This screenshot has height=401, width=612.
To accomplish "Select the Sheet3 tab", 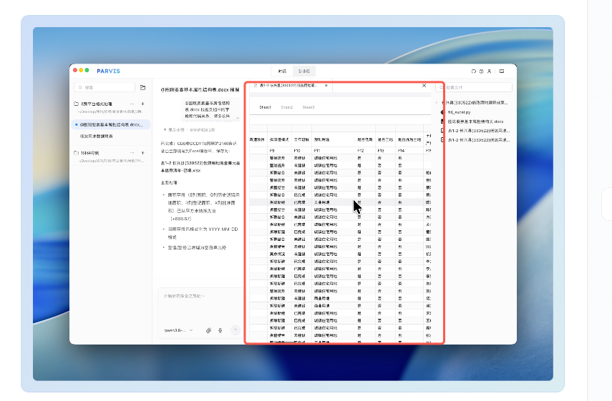I will pyautogui.click(x=309, y=107).
